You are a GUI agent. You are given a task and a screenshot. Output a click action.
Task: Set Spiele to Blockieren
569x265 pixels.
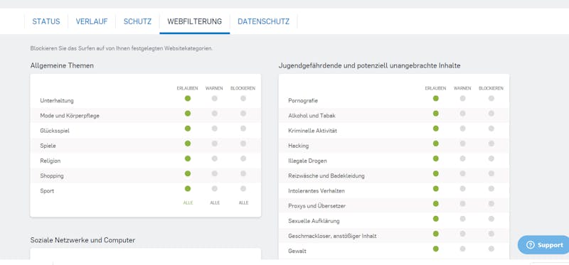coord(243,144)
